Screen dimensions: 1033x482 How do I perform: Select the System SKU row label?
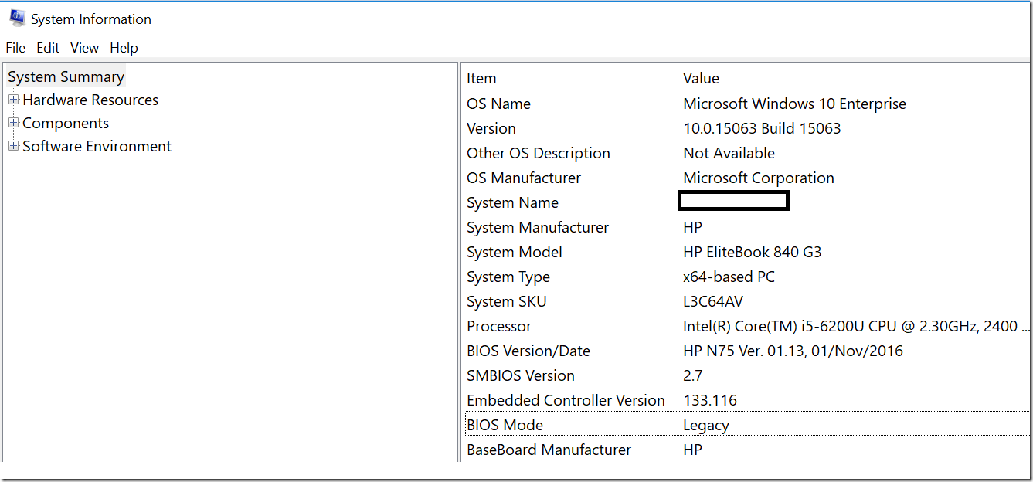(506, 302)
